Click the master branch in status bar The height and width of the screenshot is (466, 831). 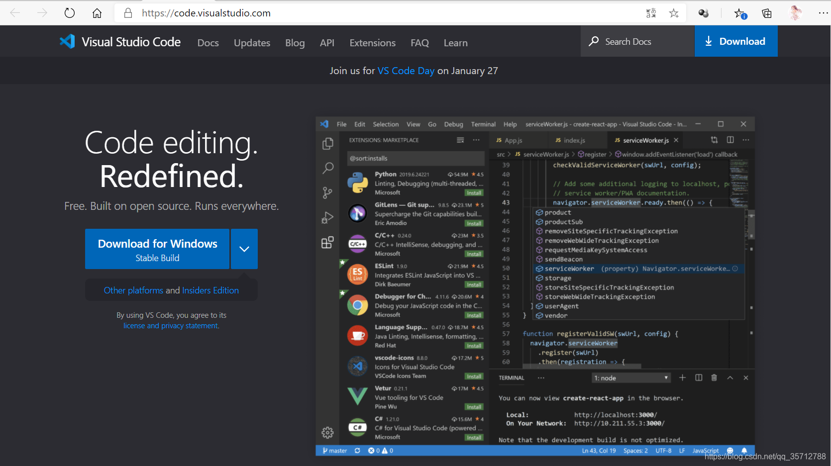coord(335,451)
